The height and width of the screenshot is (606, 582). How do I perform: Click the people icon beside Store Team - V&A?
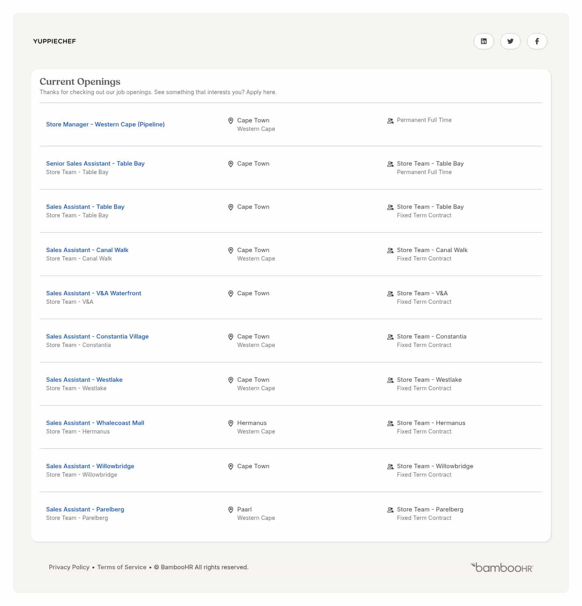390,294
